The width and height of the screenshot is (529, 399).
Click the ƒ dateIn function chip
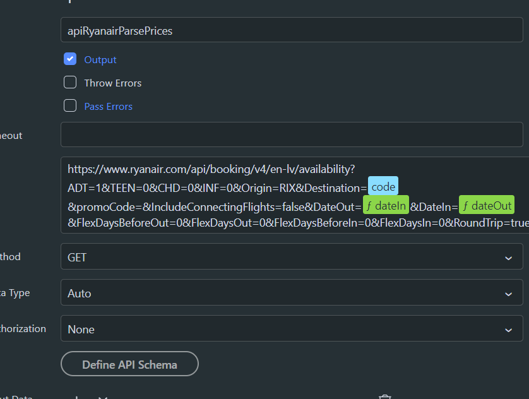tap(386, 205)
